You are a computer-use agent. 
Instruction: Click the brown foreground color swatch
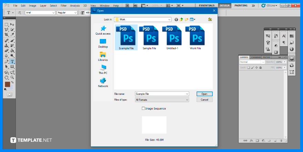click(7, 84)
